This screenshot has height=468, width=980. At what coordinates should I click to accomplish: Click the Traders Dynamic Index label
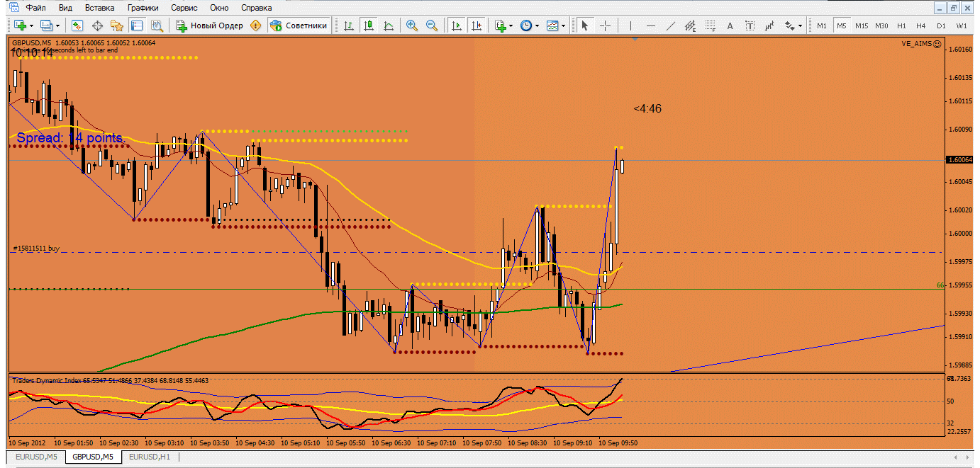tap(47, 380)
